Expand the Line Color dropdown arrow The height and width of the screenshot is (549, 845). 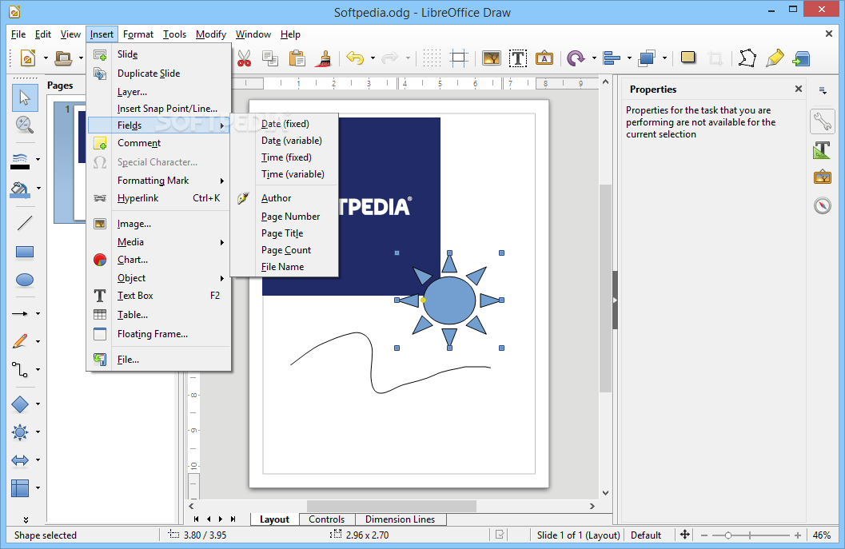[38, 160]
